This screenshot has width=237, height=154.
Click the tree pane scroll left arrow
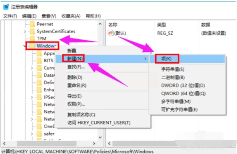point(4,143)
